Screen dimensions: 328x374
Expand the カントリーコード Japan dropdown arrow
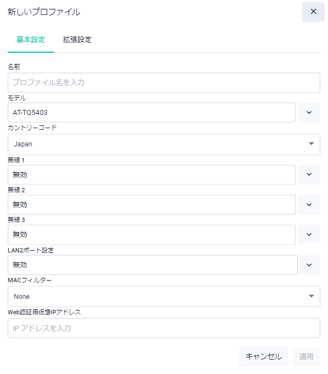[x=311, y=144]
